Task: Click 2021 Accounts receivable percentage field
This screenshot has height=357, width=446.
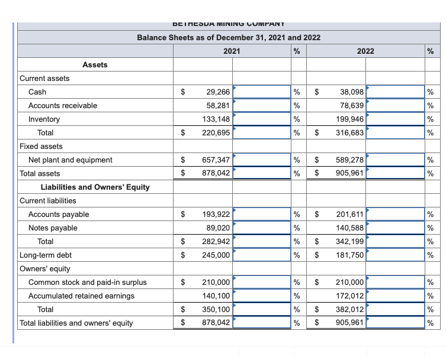Action: coord(262,105)
